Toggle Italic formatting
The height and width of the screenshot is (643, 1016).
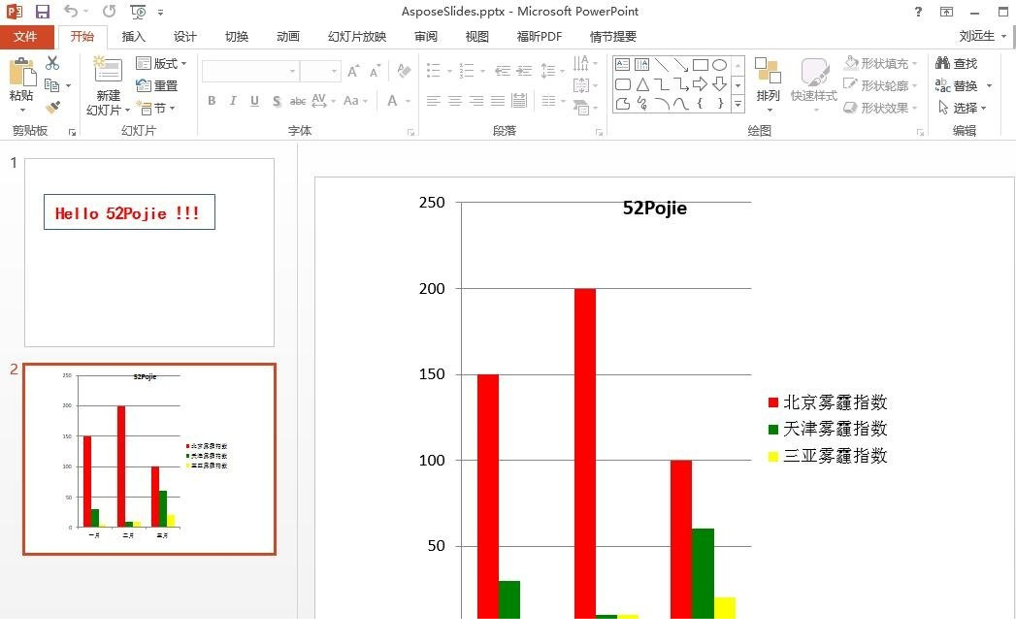pos(233,101)
